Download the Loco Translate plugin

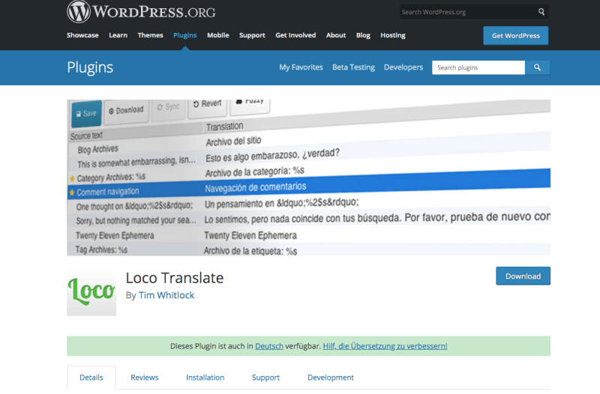523,276
